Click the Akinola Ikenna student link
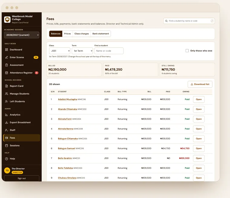This screenshot has width=230, height=198. (66, 129)
